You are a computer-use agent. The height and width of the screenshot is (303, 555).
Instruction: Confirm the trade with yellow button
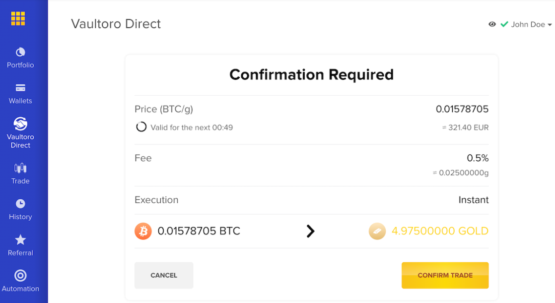pyautogui.click(x=445, y=275)
